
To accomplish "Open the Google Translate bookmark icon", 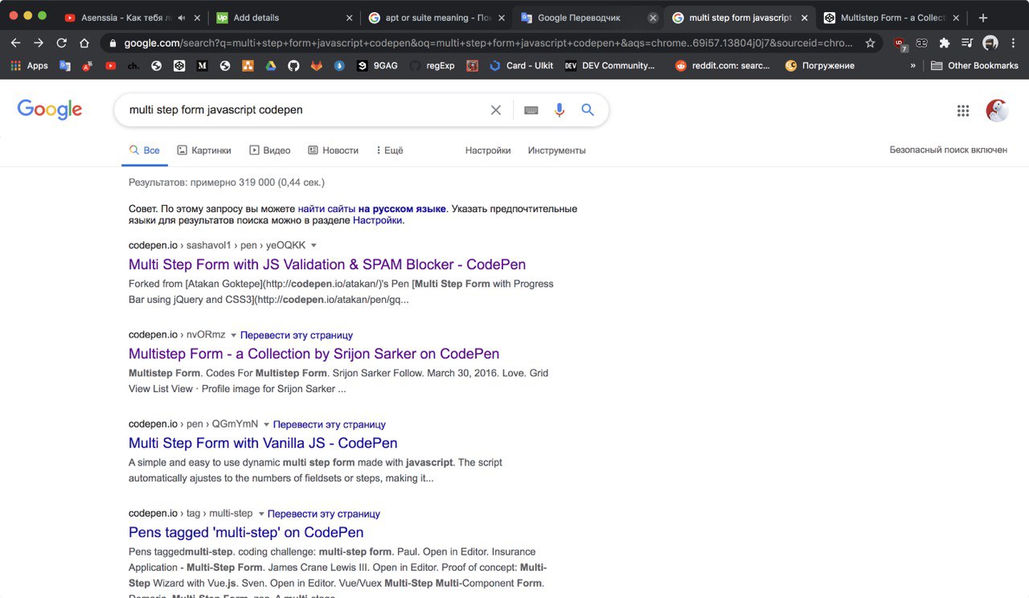I will pyautogui.click(x=65, y=66).
